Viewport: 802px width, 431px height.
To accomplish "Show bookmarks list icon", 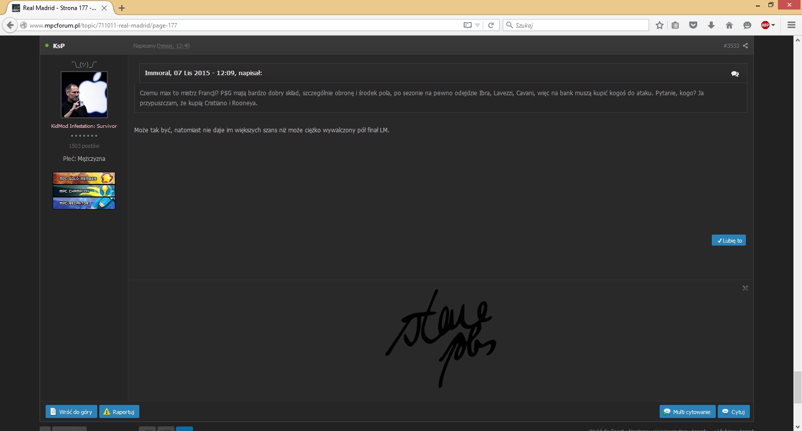I will [x=676, y=25].
